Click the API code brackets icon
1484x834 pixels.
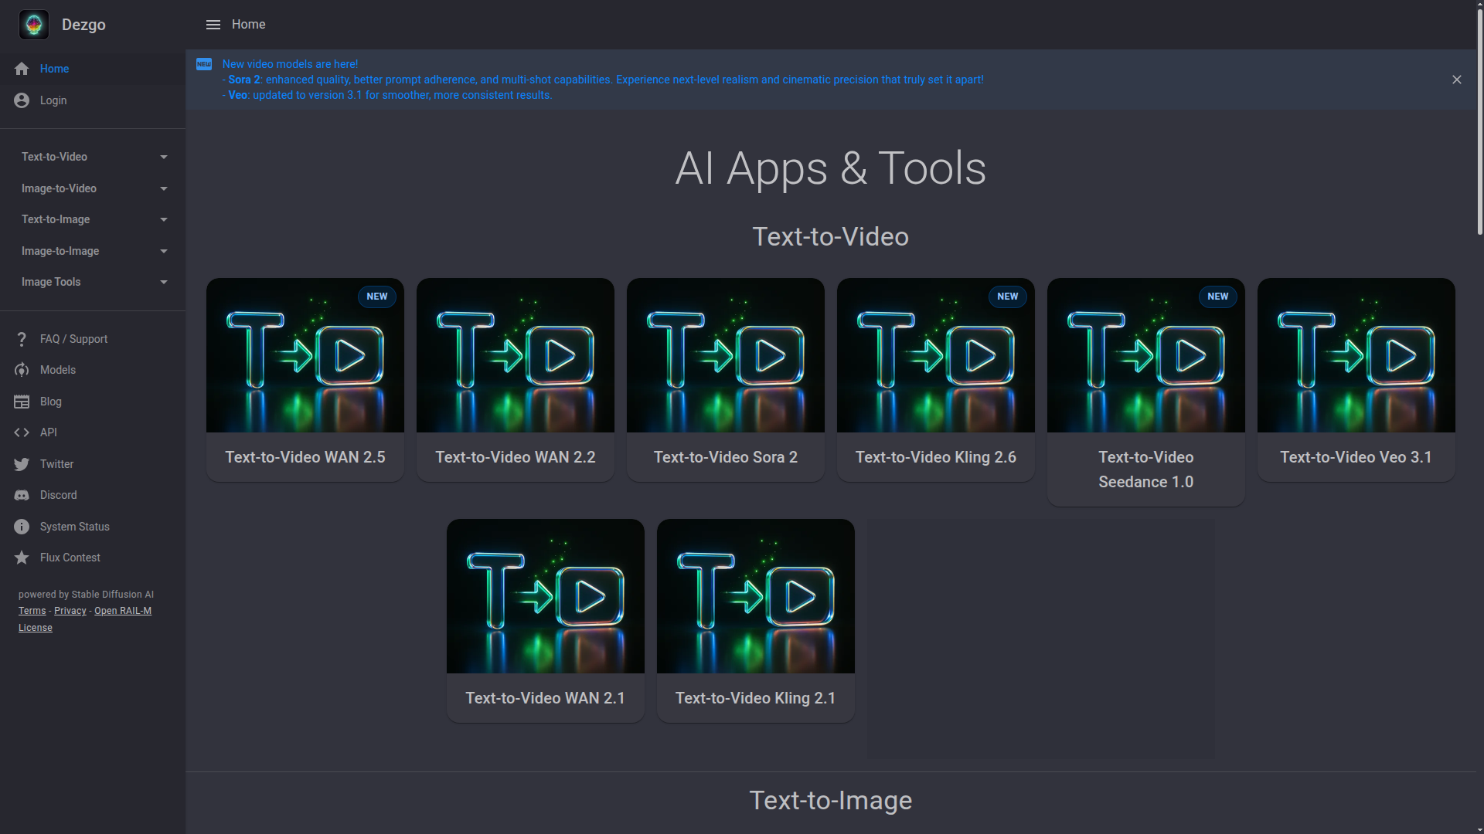pos(22,432)
